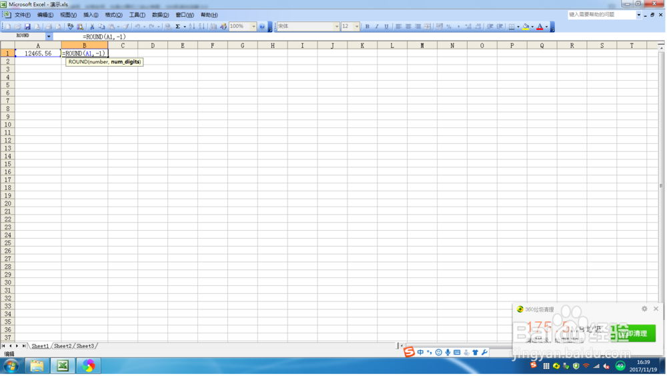667x376 pixels.
Task: Sort ascending with the A-Z icon
Action: click(x=192, y=27)
